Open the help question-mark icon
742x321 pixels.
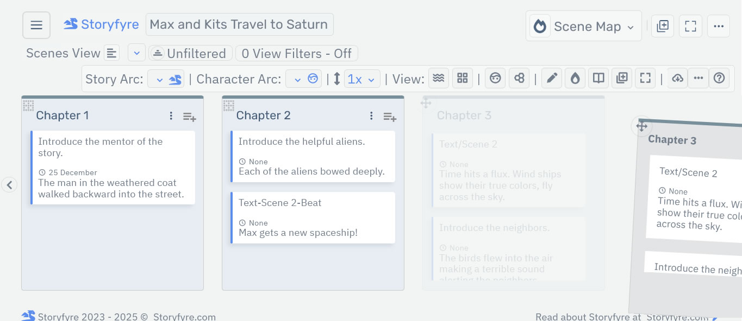pyautogui.click(x=719, y=78)
